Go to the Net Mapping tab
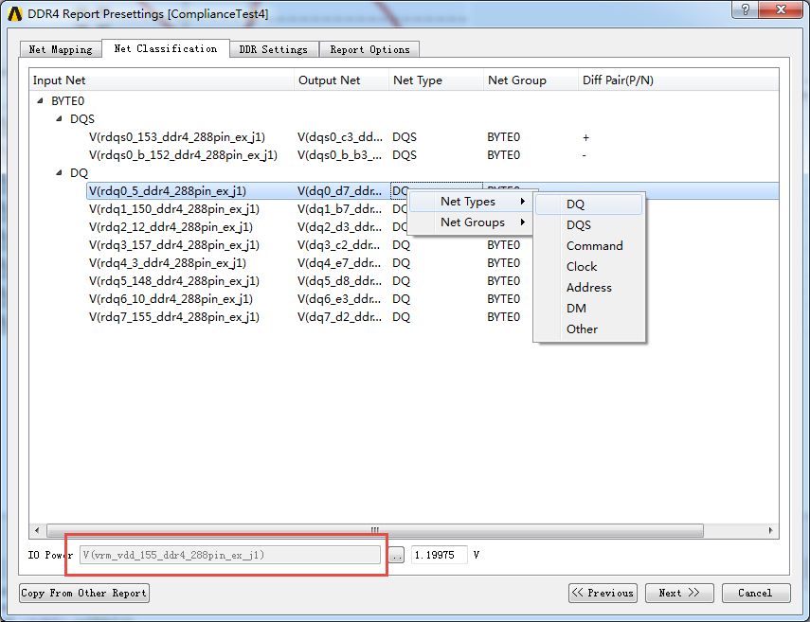This screenshot has height=622, width=810. pos(61,49)
